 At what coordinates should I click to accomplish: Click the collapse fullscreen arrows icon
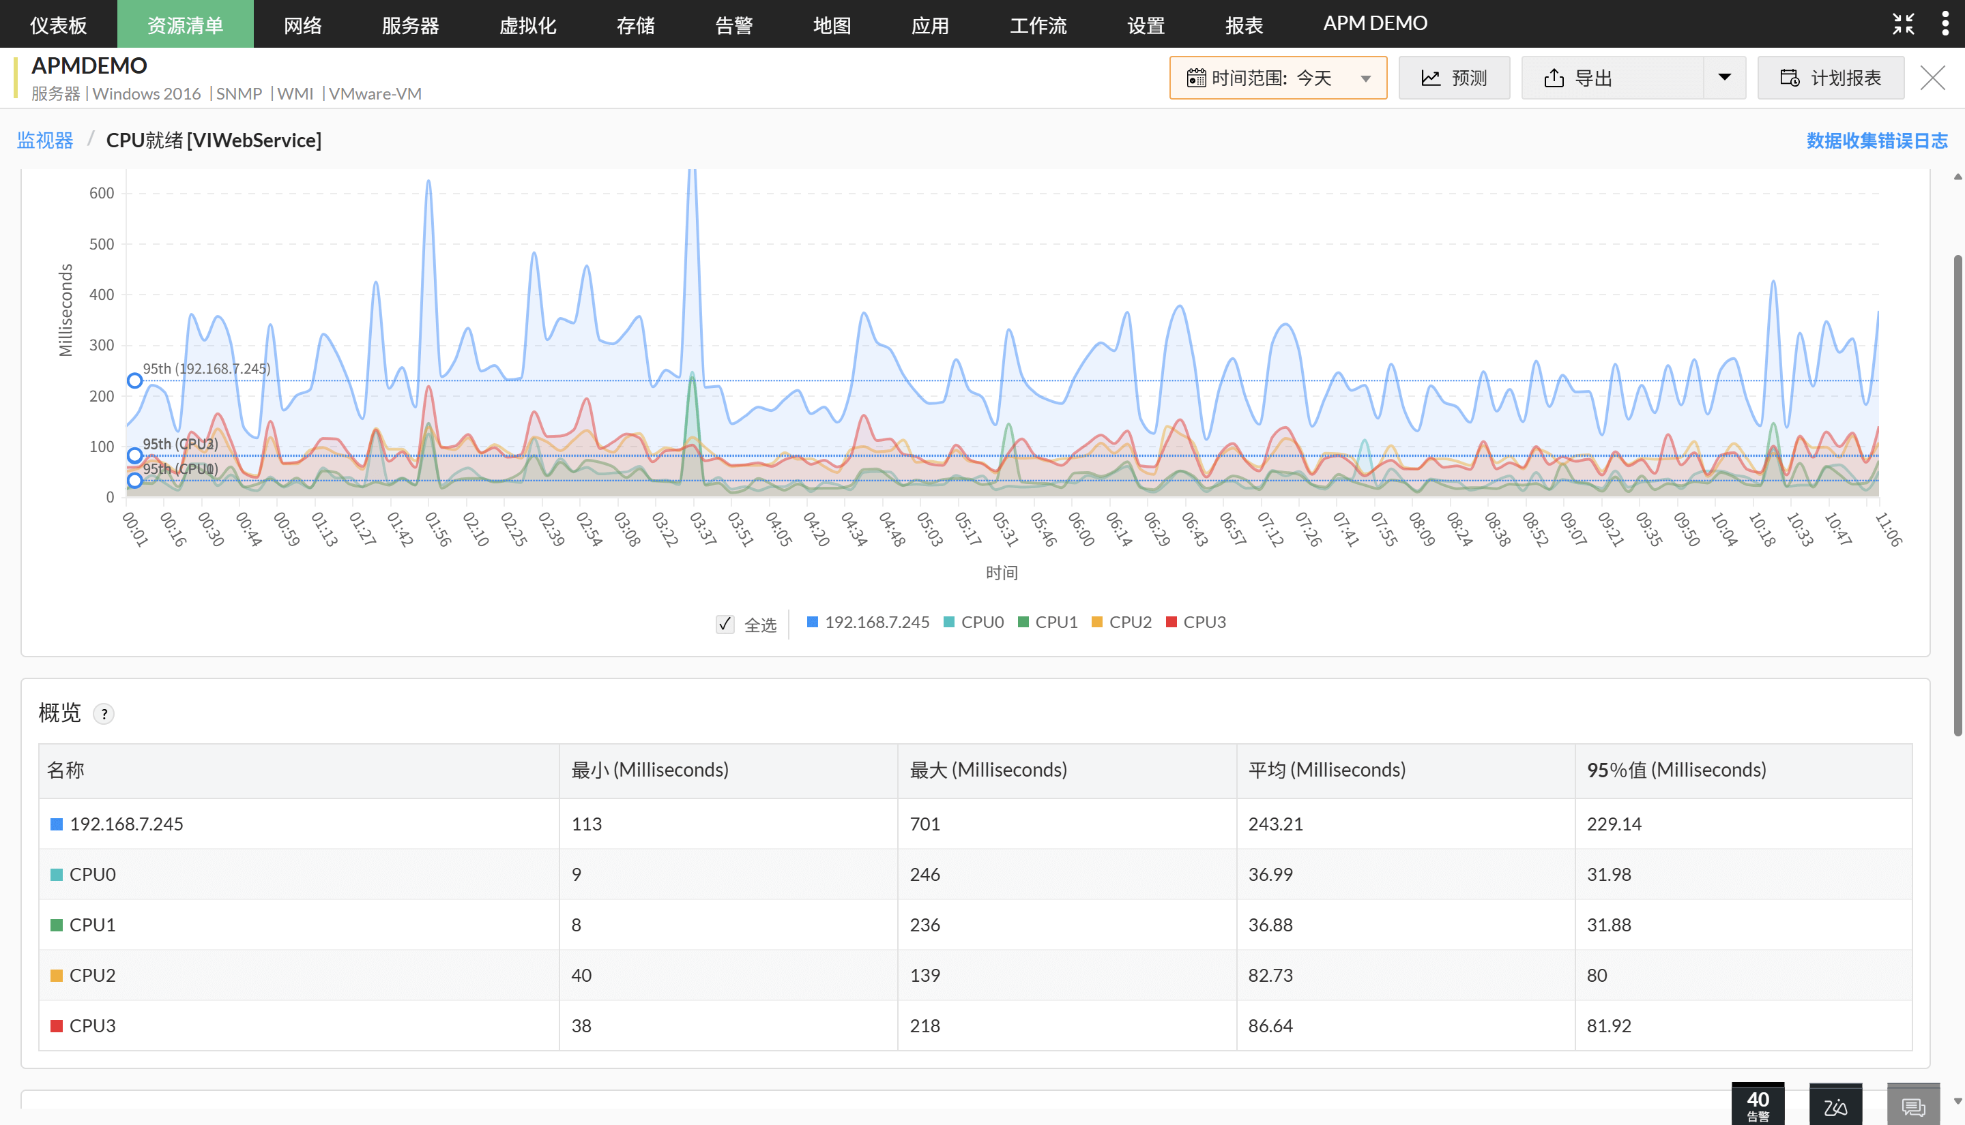click(x=1902, y=24)
